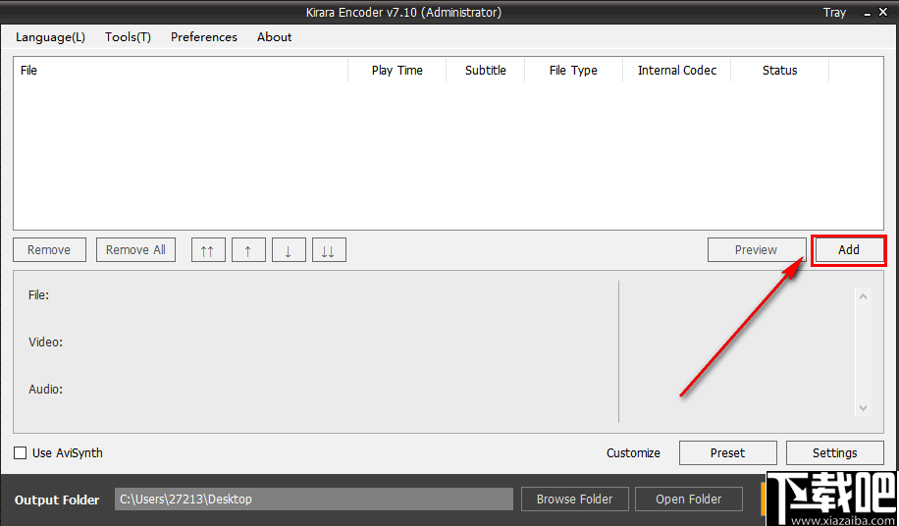Enable the Use AviSynth checkbox
899x526 pixels.
(20, 452)
